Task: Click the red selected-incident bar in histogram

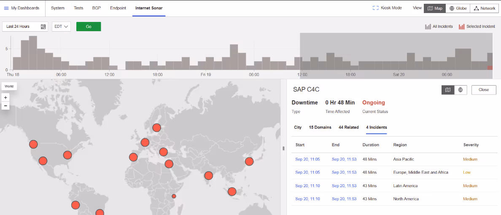Action: pyautogui.click(x=490, y=68)
